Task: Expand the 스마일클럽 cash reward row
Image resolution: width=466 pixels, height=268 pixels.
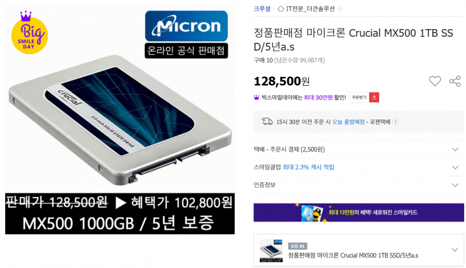Action: pos(358,167)
